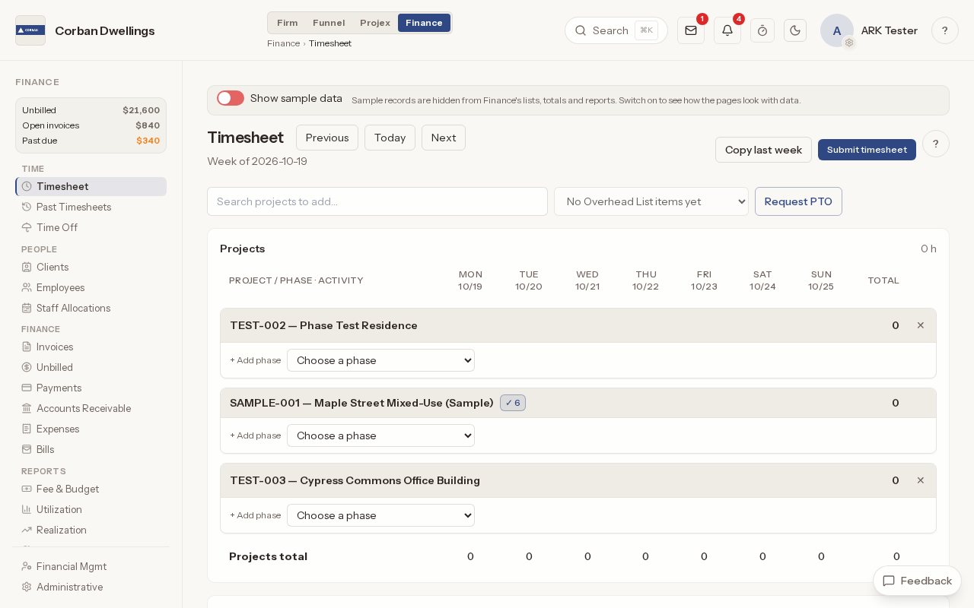Viewport: 974px width, 608px height.
Task: Open the mail inbox icon
Action: pyautogui.click(x=691, y=30)
